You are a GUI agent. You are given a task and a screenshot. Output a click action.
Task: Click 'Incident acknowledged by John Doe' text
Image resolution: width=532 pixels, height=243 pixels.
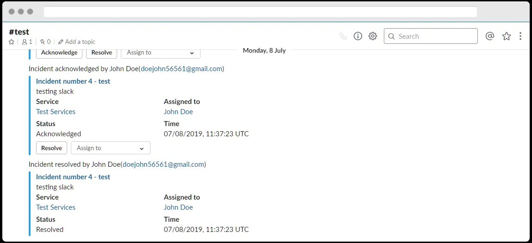(x=84, y=69)
